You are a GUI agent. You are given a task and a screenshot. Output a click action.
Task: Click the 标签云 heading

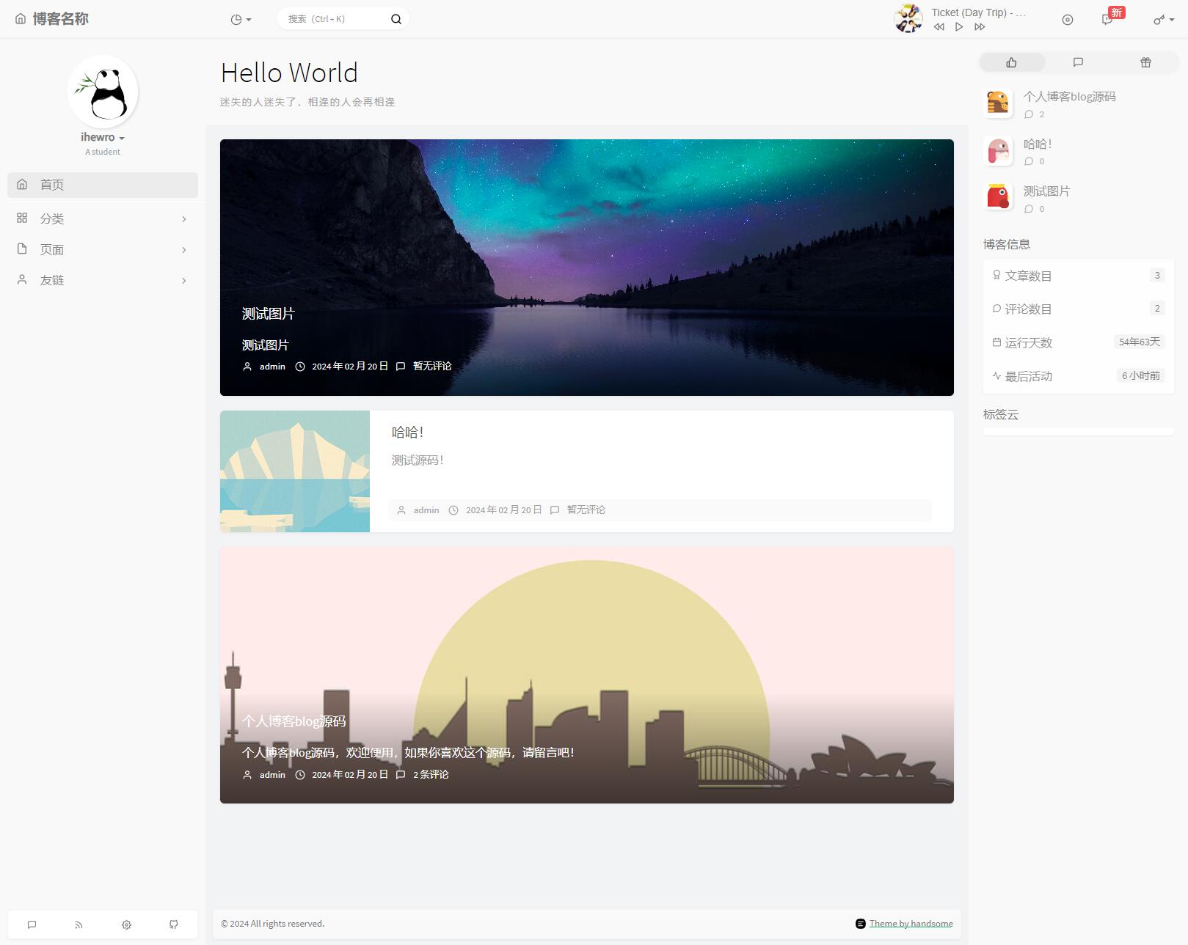(x=1001, y=415)
